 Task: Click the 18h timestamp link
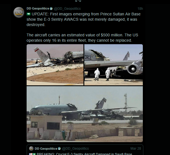140,8
